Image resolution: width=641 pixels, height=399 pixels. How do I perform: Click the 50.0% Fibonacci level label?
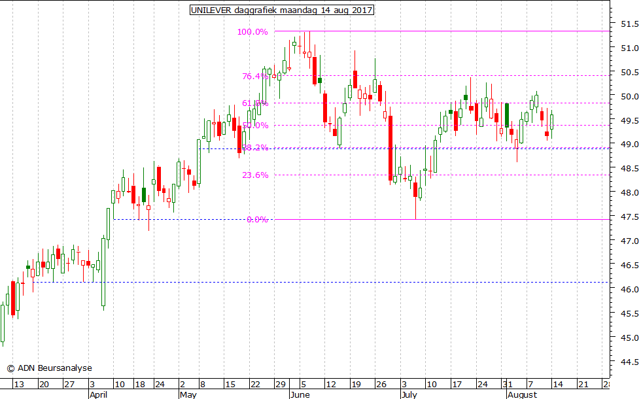(255, 125)
